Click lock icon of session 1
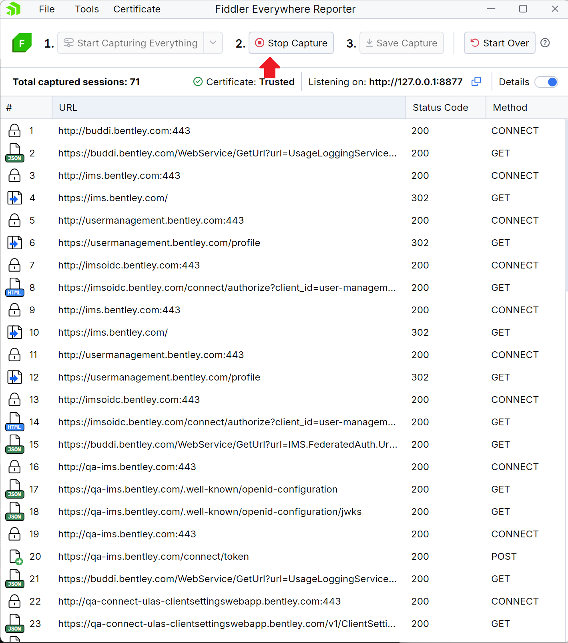Image resolution: width=568 pixels, height=643 pixels. [x=15, y=131]
